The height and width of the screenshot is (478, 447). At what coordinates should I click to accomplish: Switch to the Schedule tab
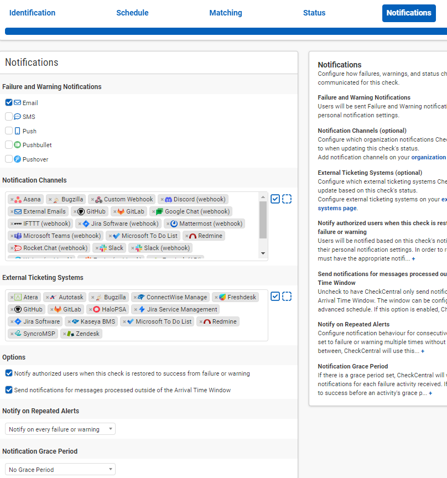(132, 12)
